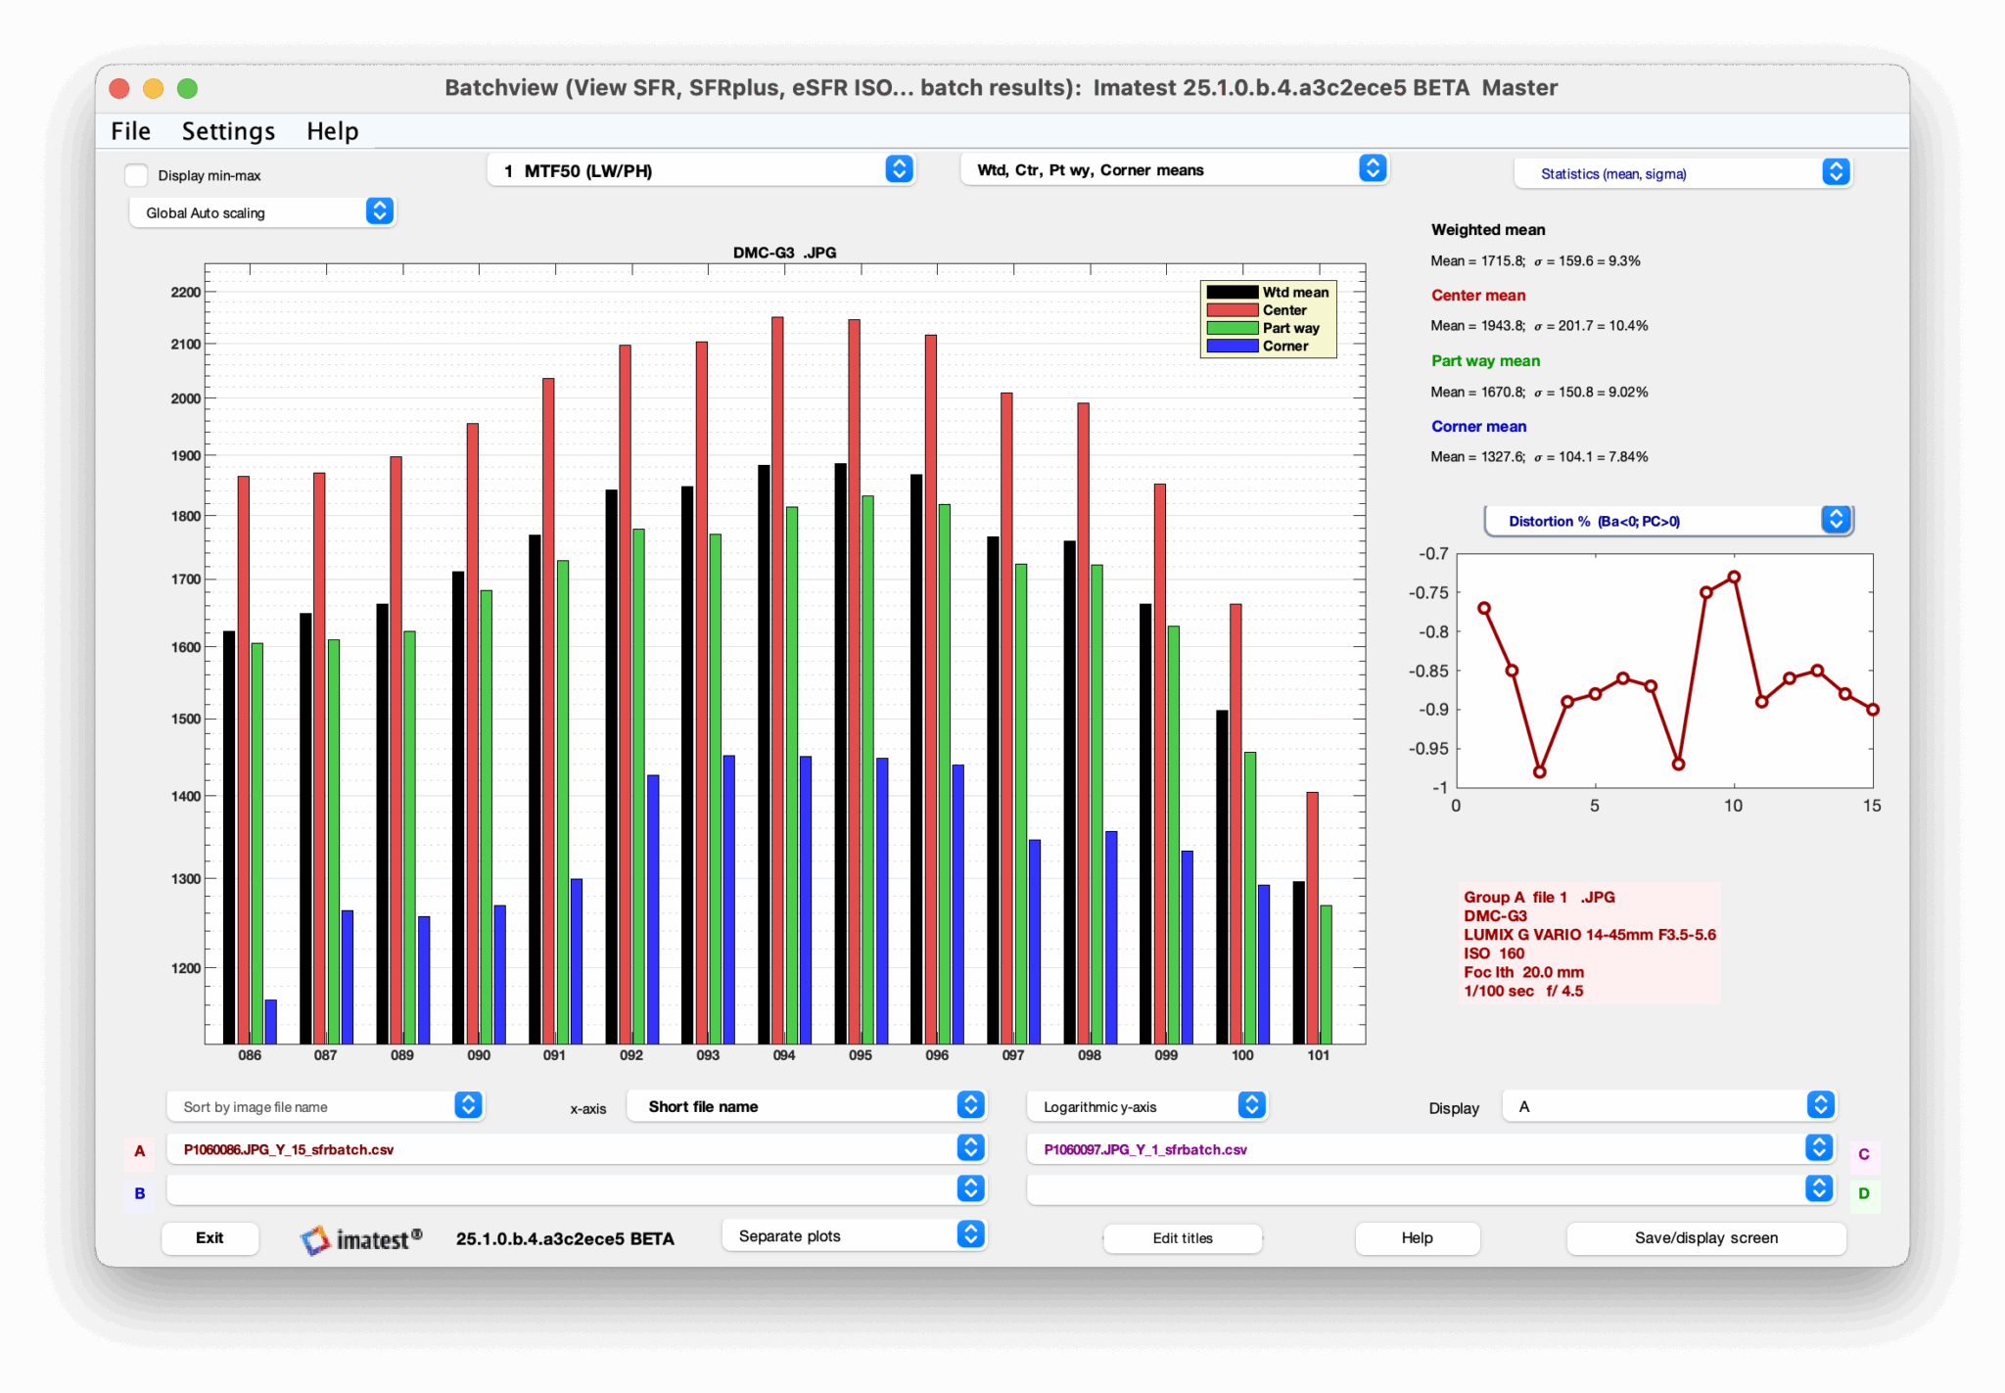Click the group A file label icon
This screenshot has height=1393, width=2005.
point(140,1151)
